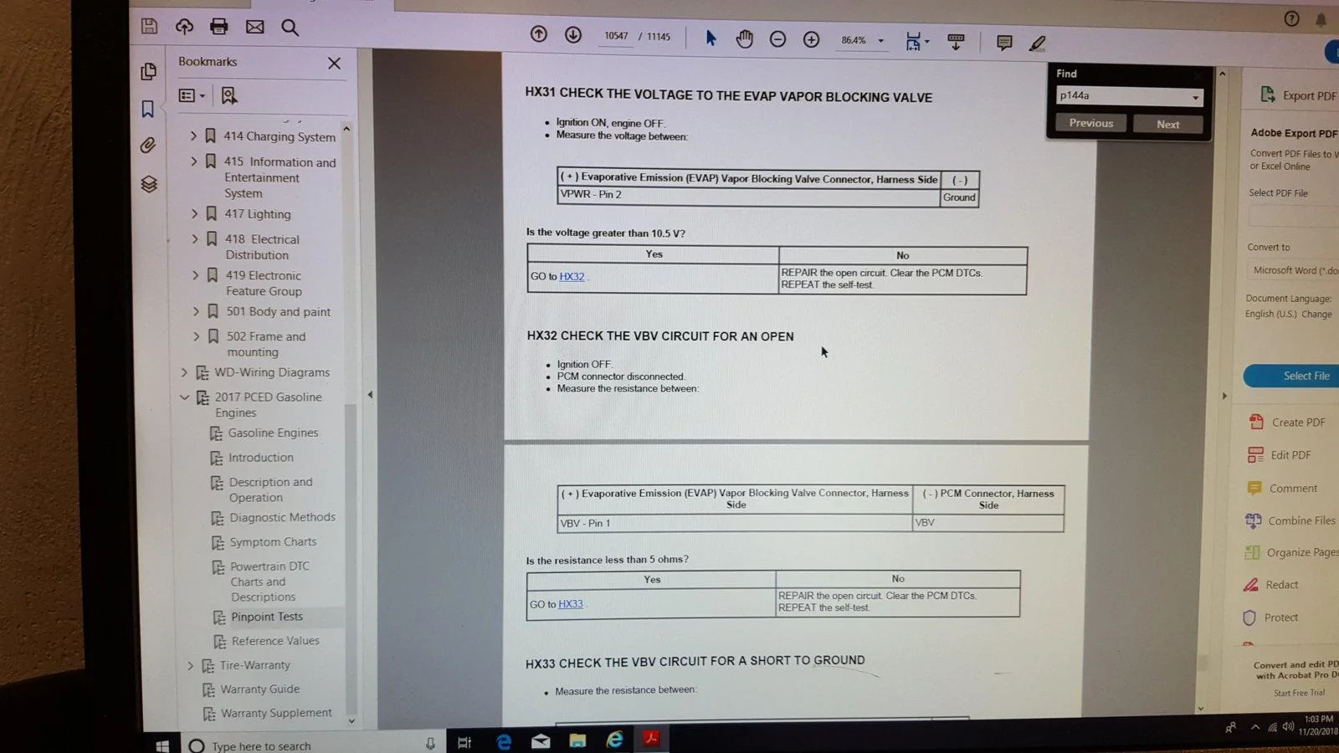This screenshot has width=1339, height=753.
Task: Open Symptom Charts bookmark
Action: (273, 542)
